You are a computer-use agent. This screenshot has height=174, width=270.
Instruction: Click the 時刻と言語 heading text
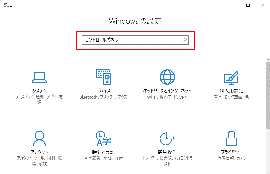click(x=103, y=152)
